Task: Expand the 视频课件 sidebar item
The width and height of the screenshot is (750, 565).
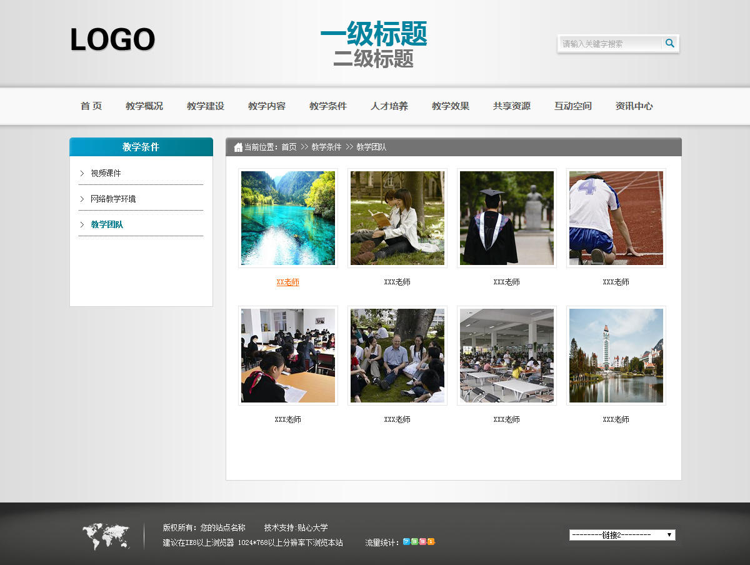Action: coord(106,173)
